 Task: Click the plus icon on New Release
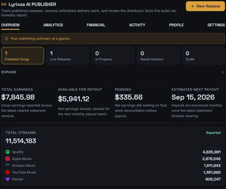(x=193, y=6)
